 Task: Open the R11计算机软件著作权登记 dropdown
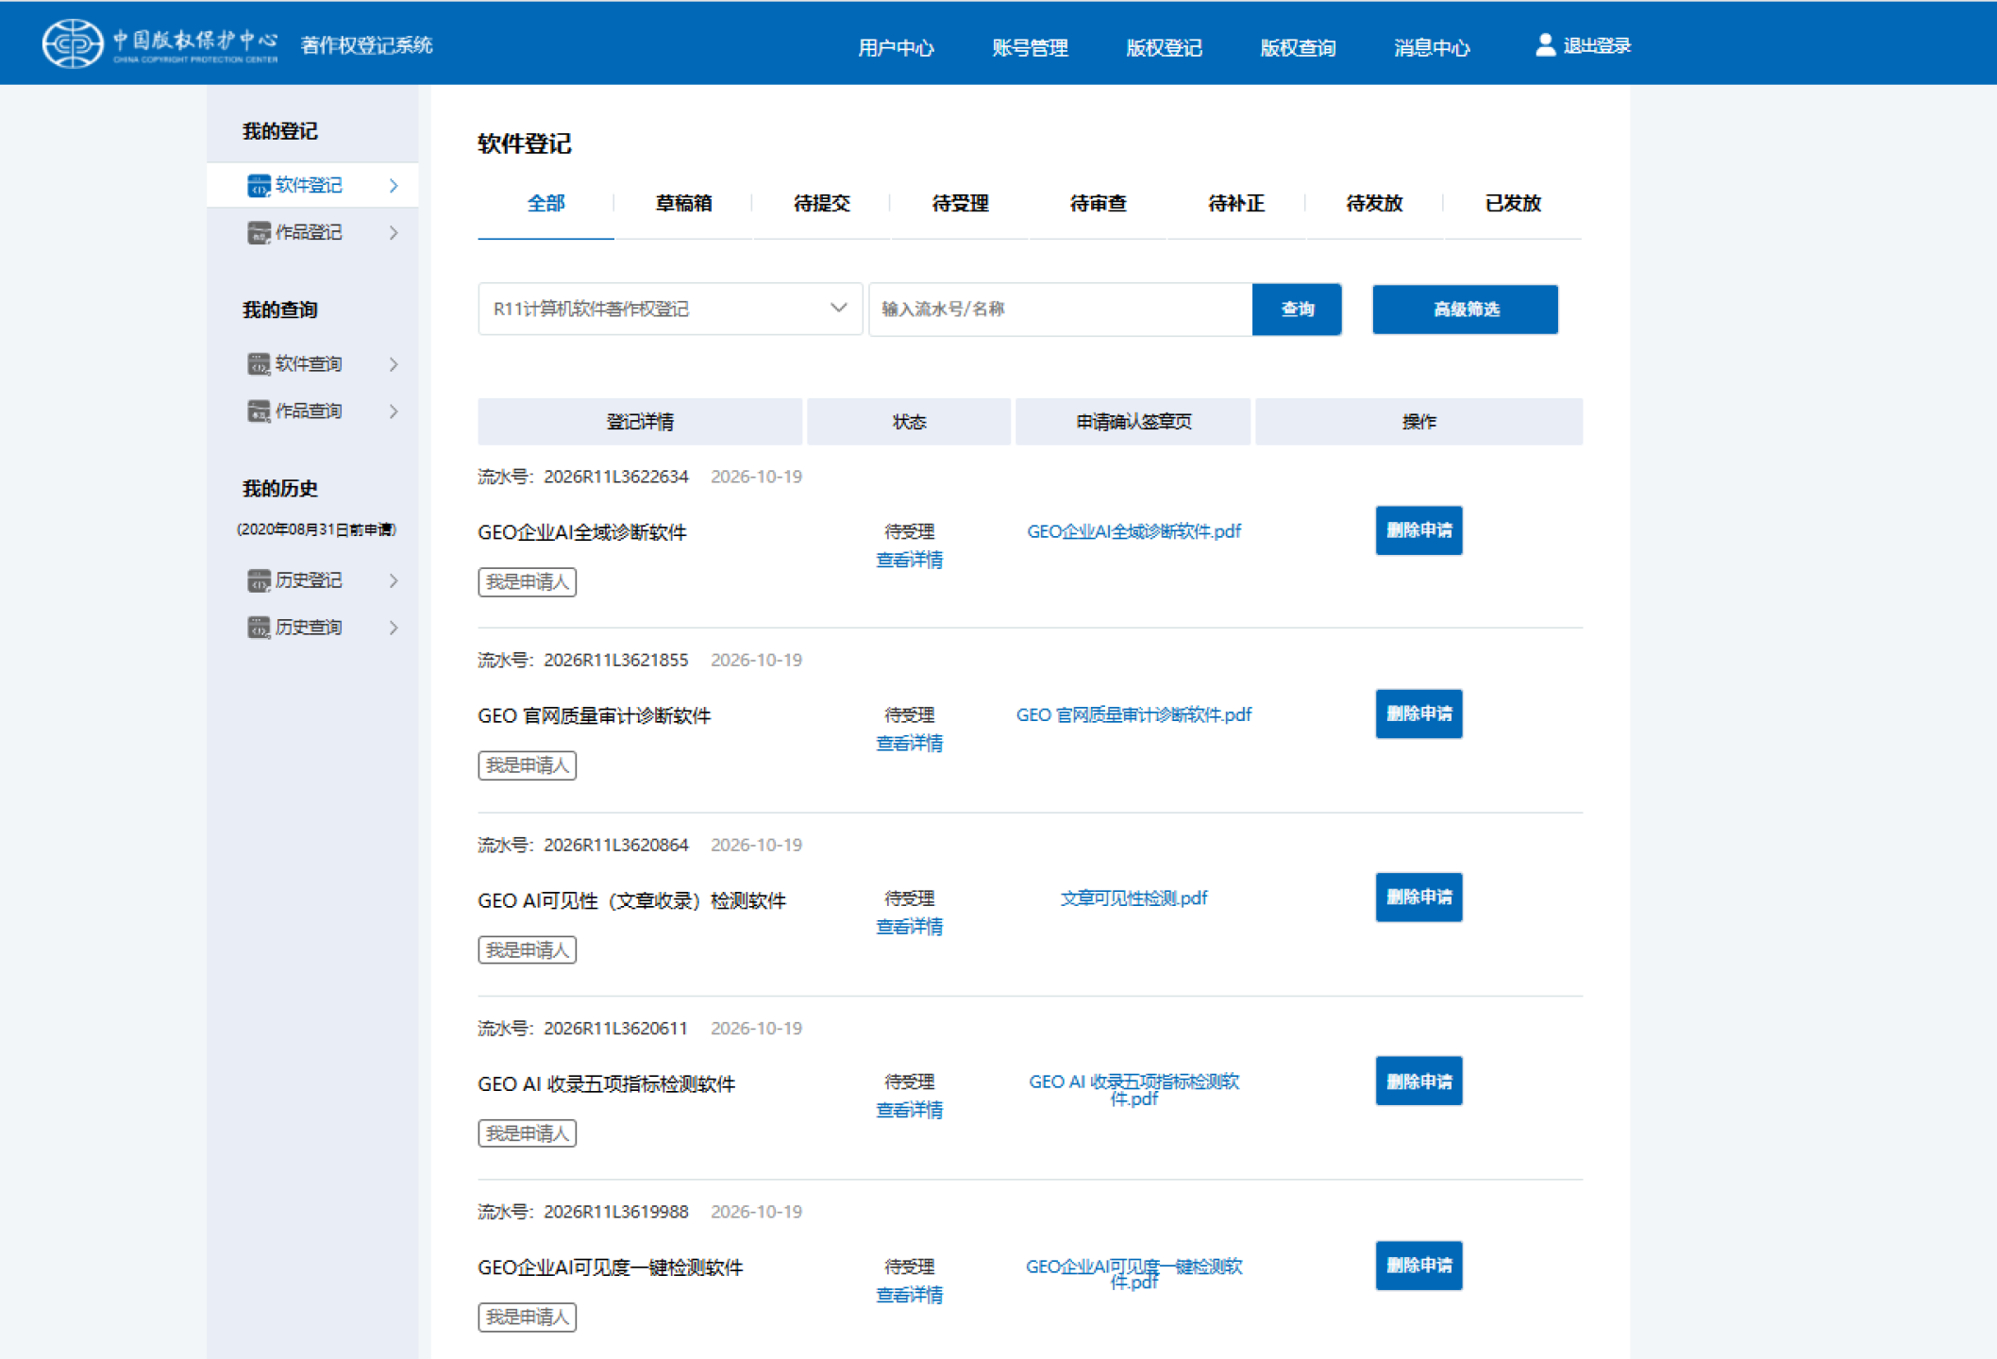pos(670,309)
